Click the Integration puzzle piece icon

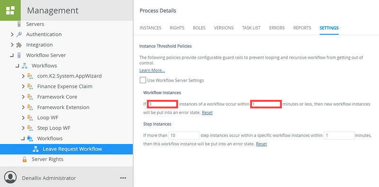pos(19,45)
